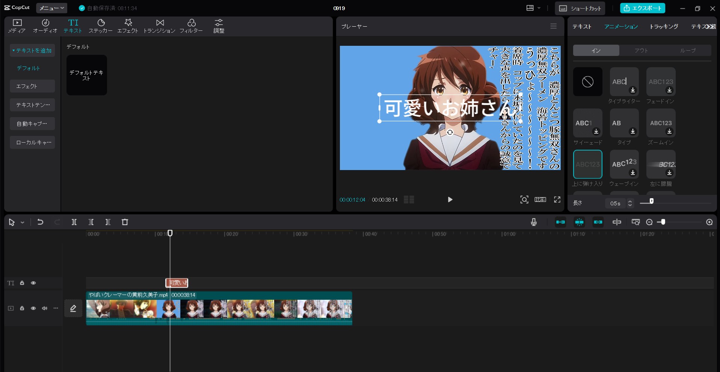Open the player quality grid indicator
The height and width of the screenshot is (372, 720).
(x=409, y=199)
